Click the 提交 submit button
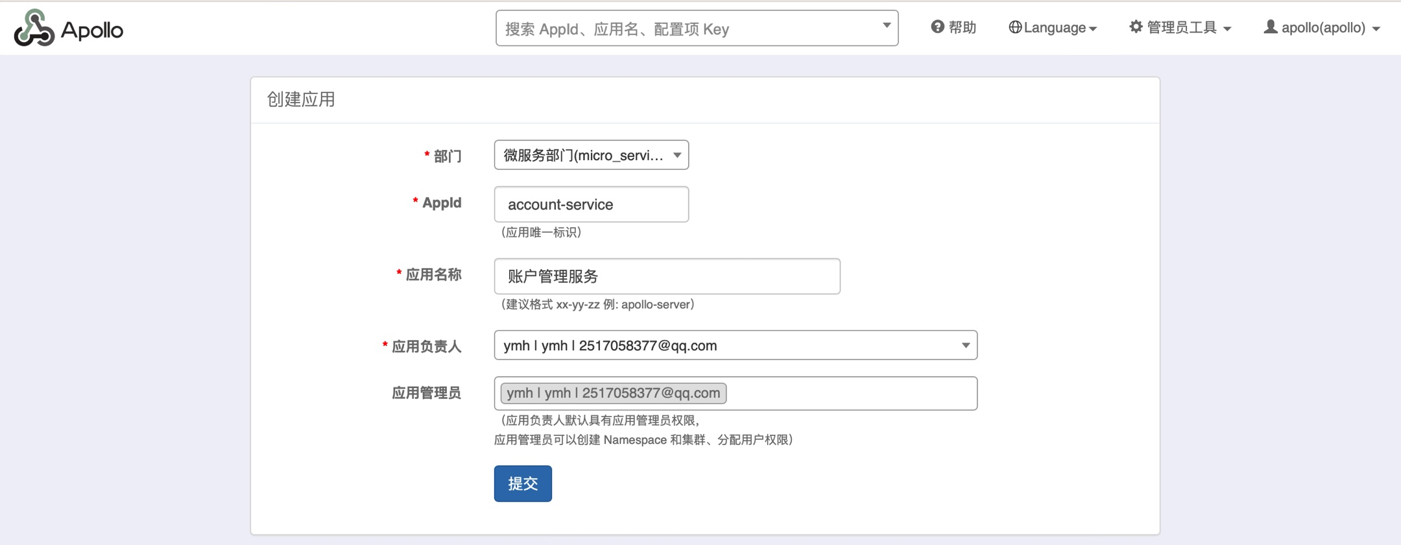The image size is (1401, 545). point(523,483)
